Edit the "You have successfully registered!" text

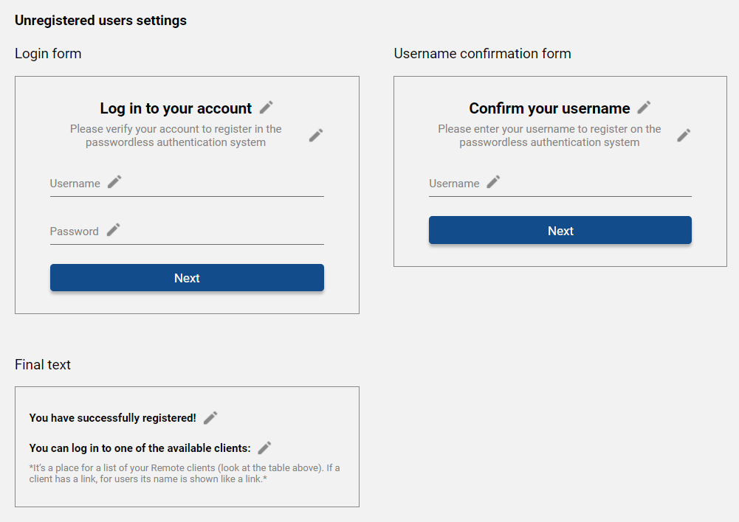[210, 418]
